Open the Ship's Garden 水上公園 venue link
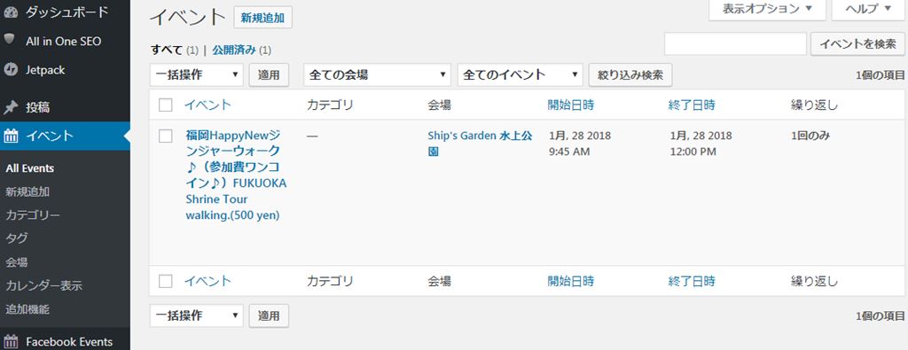908x350 pixels. [x=480, y=144]
